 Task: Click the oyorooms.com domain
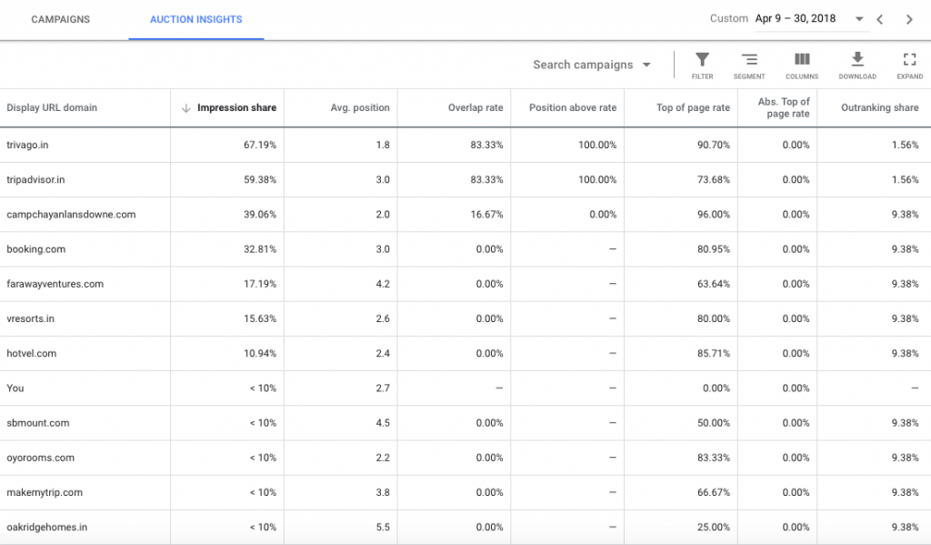(x=40, y=458)
